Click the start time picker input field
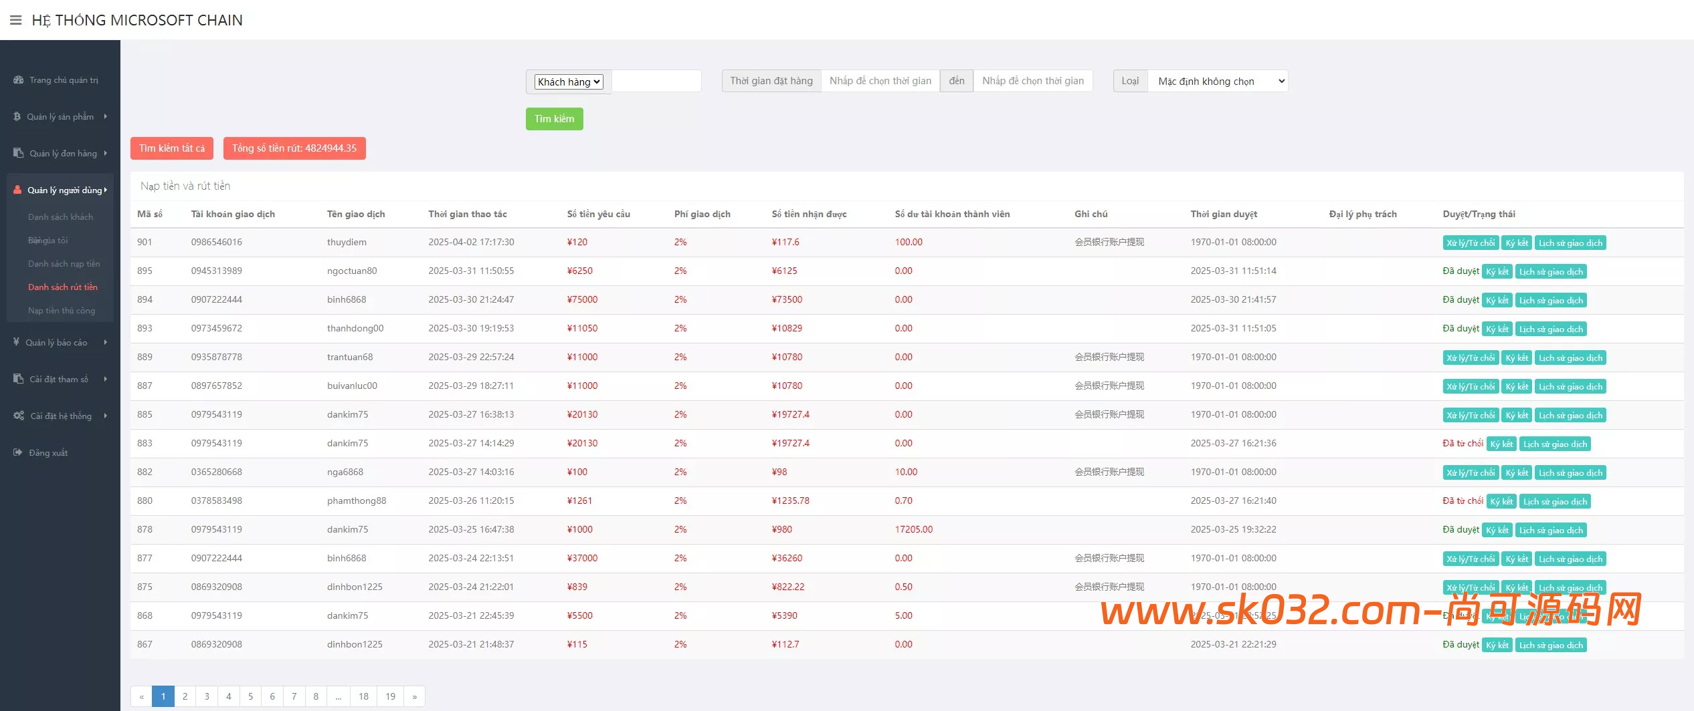 (x=880, y=81)
